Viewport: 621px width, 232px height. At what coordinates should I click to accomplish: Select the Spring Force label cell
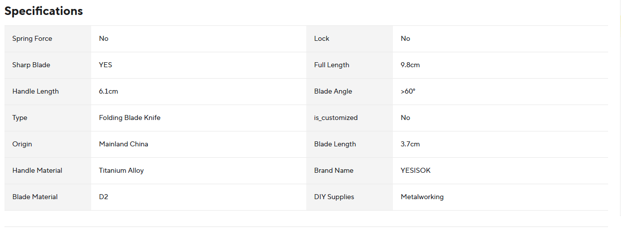(48, 39)
